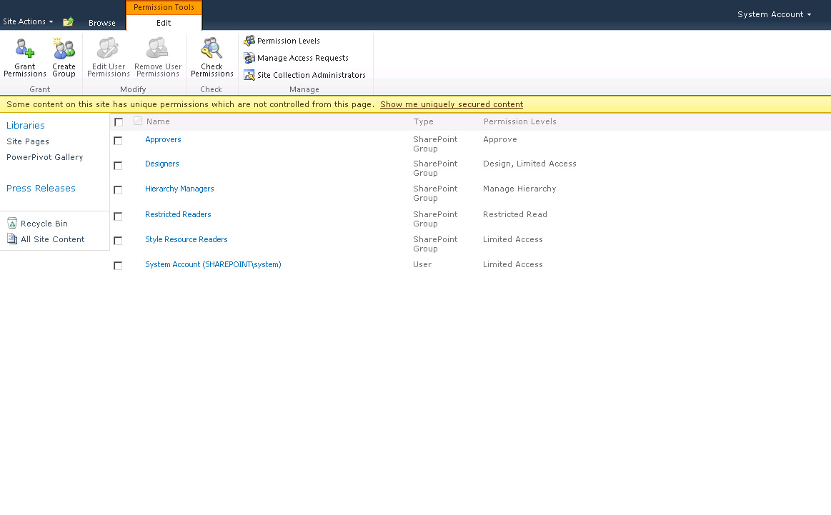Click the Type column header
Screen dimensions: 831x515
click(424, 121)
